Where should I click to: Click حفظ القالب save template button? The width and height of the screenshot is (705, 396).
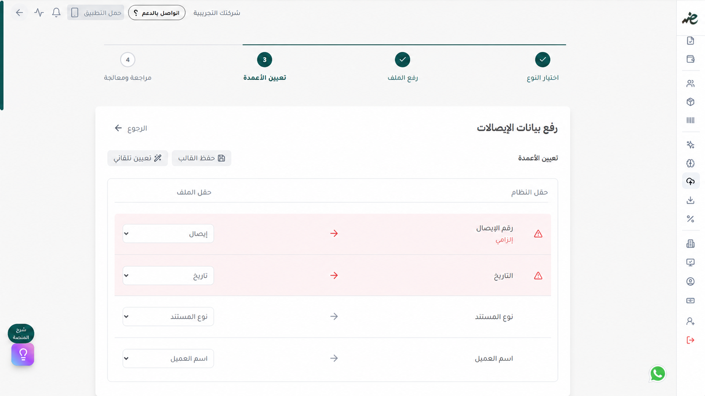tap(202, 158)
